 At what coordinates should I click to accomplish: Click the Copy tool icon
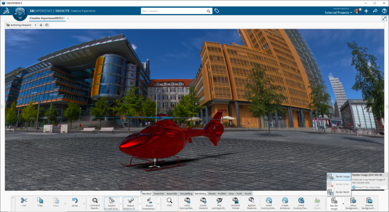coord(40,200)
